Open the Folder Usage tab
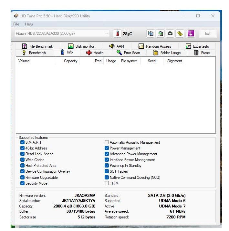 click(x=167, y=53)
